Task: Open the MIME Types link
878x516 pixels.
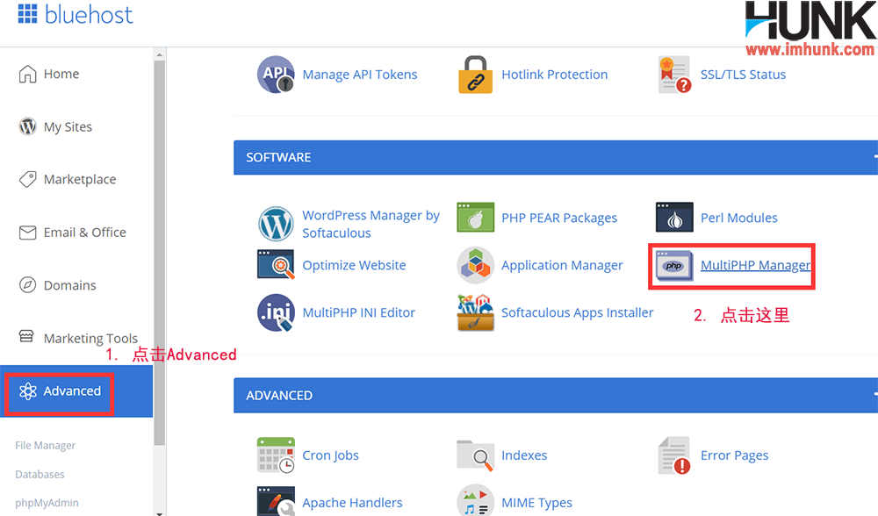Action: click(x=537, y=503)
